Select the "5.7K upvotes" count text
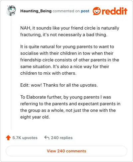Viewport: 133px width, 162px height. (x=25, y=138)
